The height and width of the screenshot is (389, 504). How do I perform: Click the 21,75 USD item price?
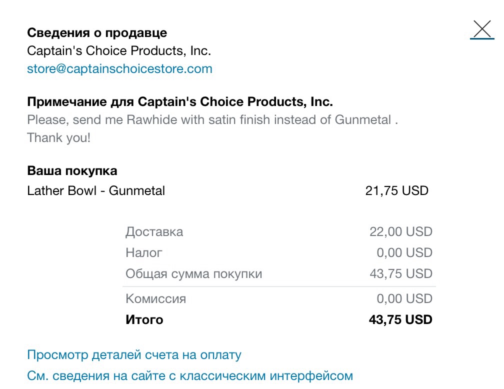396,190
